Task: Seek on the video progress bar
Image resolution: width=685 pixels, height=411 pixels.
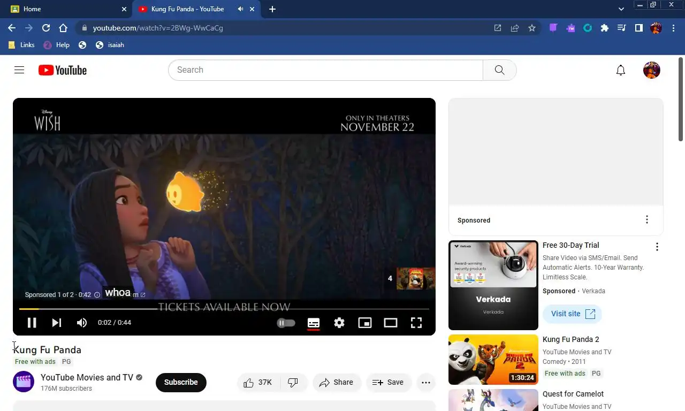Action: [224, 309]
